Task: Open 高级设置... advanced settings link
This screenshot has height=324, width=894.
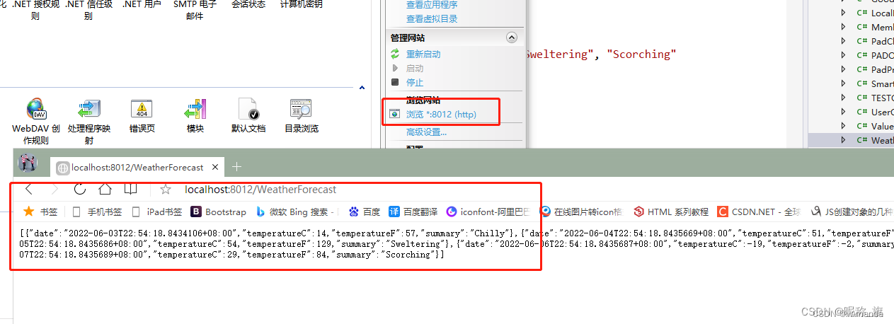Action: tap(426, 132)
